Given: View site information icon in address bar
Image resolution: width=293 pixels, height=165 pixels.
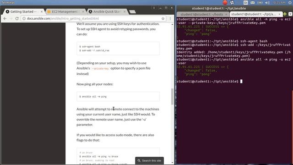Looking at the screenshot, I should coord(24,18).
